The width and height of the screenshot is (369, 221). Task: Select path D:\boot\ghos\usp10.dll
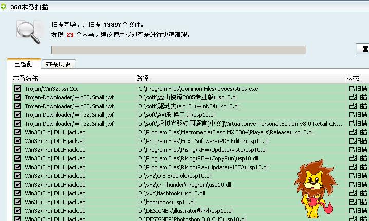(167, 202)
